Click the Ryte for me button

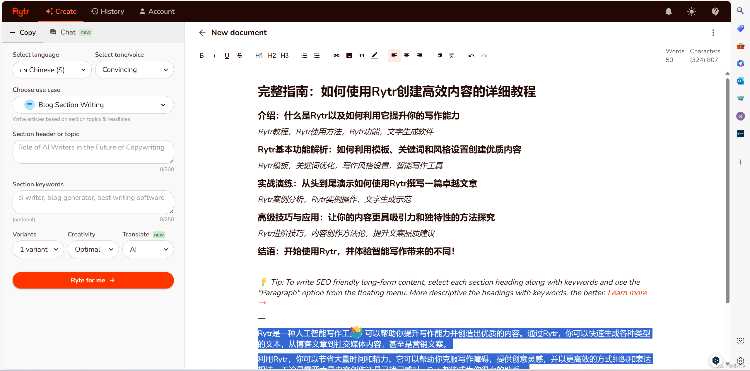click(x=92, y=280)
